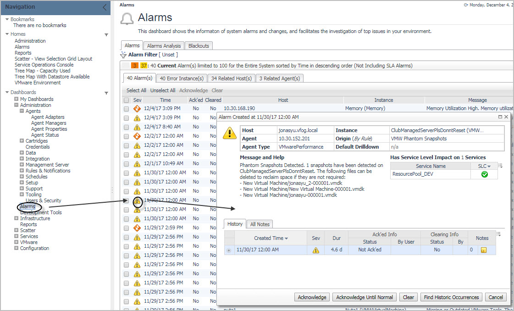Click the Alarms bell icon in header
This screenshot has height=311, width=514.
tap(127, 19)
